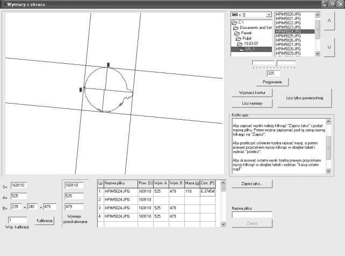The width and height of the screenshot is (345, 256).
Task: Click the Ciśn. (P) column header
Action: pos(207,184)
